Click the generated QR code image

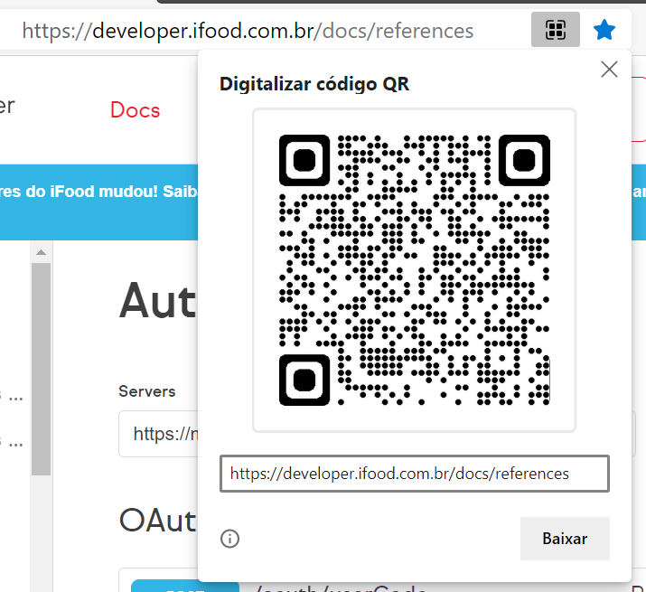tap(414, 270)
